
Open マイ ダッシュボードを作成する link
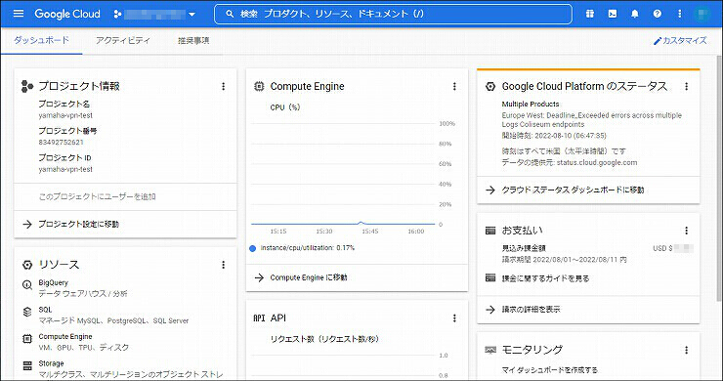pyautogui.click(x=550, y=370)
